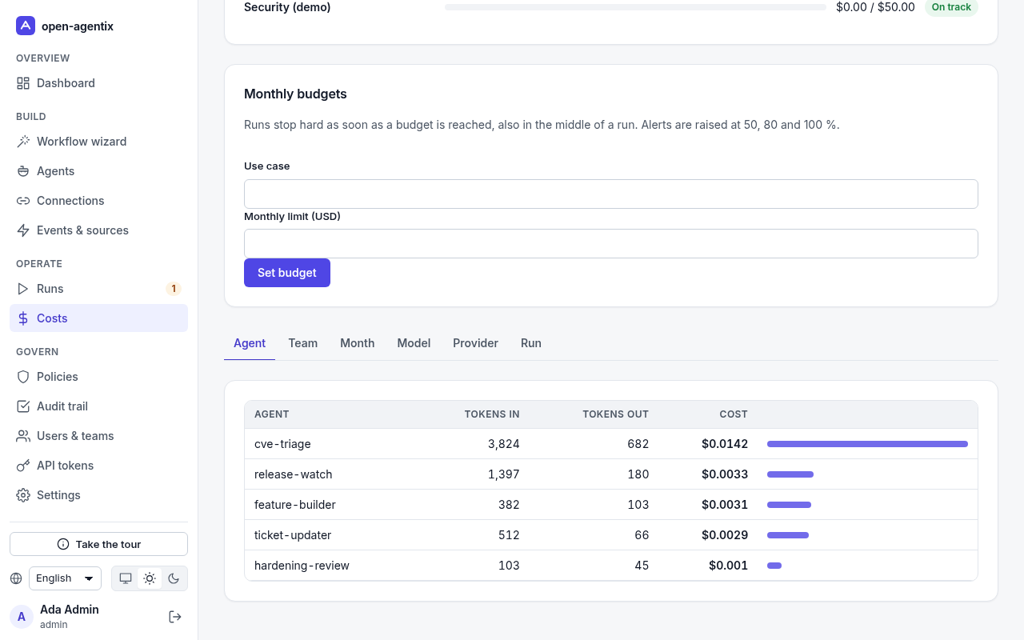Click the Take the tour button

coord(99,544)
